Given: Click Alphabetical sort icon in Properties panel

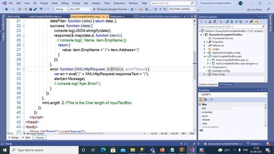Looking at the screenshot, I should tap(205, 100).
